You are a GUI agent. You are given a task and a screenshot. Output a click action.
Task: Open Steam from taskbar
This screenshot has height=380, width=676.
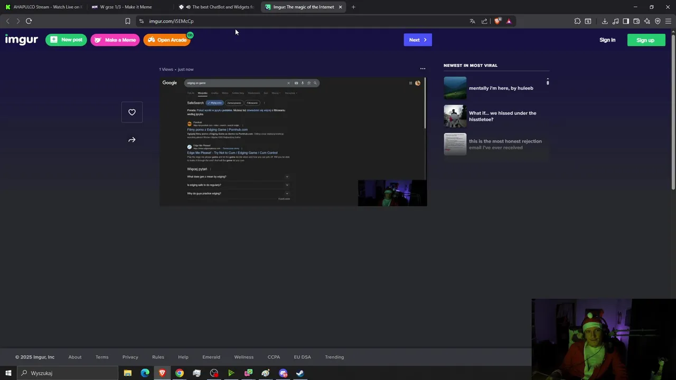pyautogui.click(x=300, y=373)
